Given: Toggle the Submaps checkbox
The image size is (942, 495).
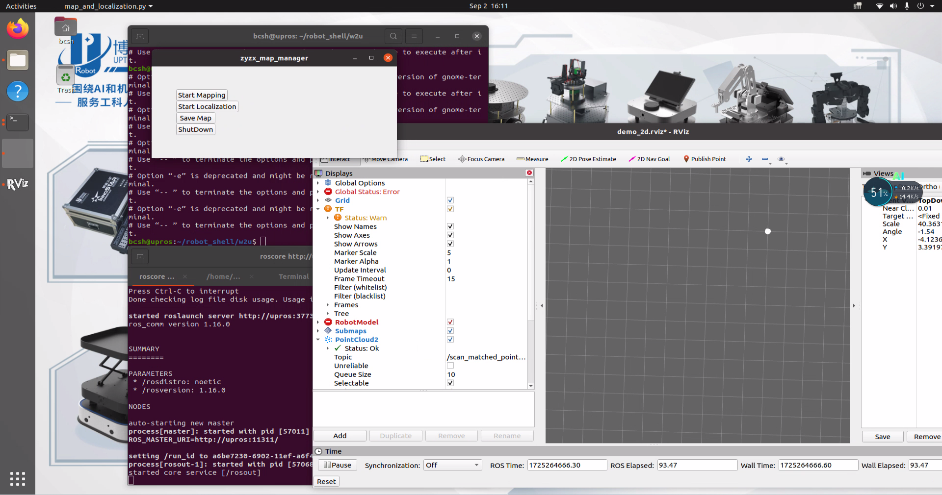Looking at the screenshot, I should 450,331.
